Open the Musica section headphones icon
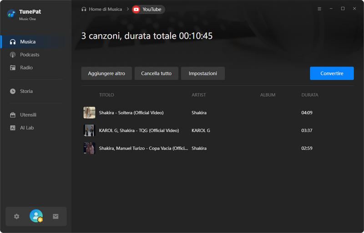Image resolution: width=364 pixels, height=233 pixels. (x=13, y=42)
